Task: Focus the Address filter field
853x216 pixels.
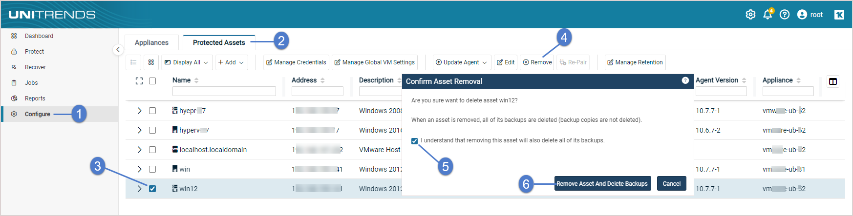Action: [x=318, y=91]
